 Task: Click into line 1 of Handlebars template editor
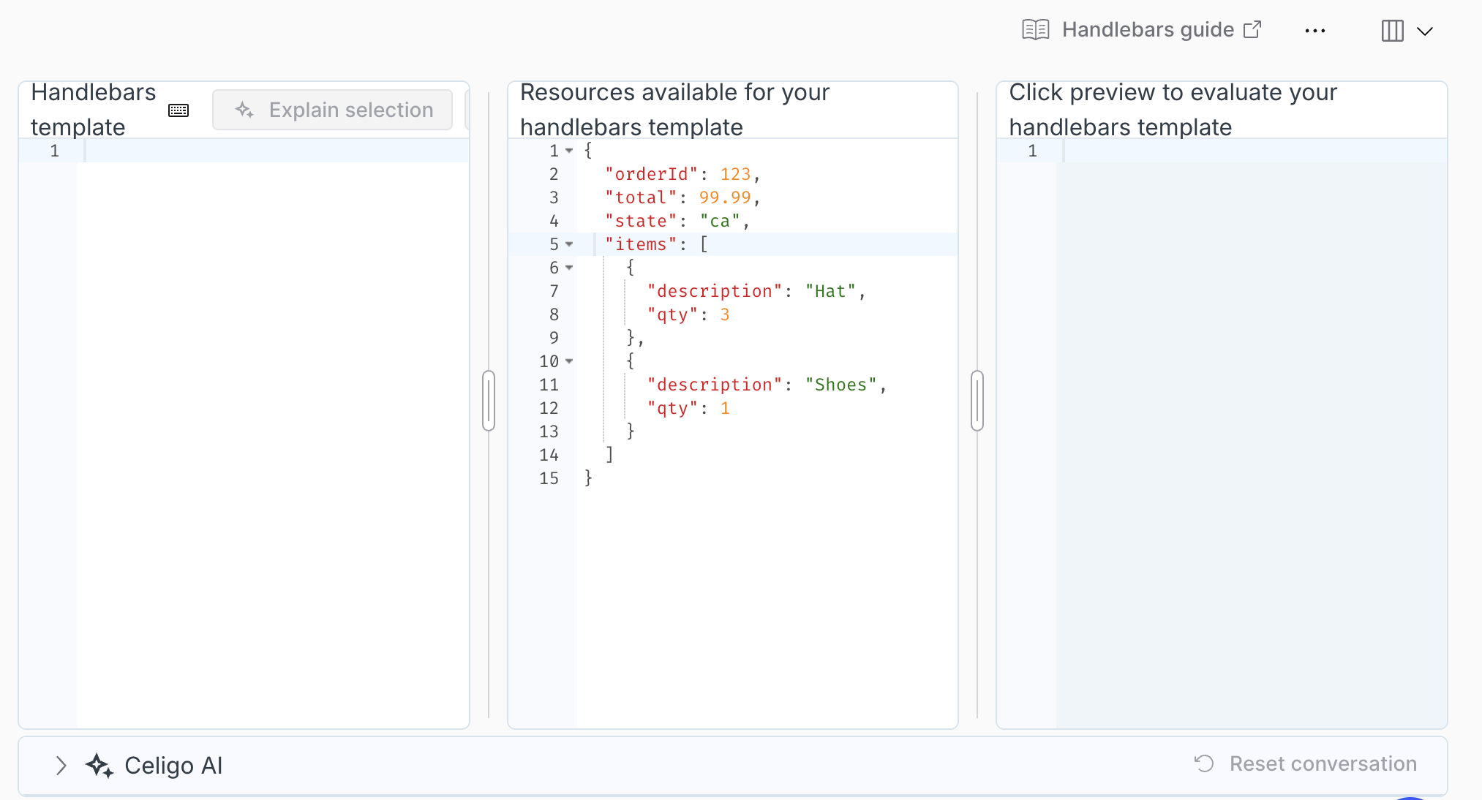tap(277, 151)
